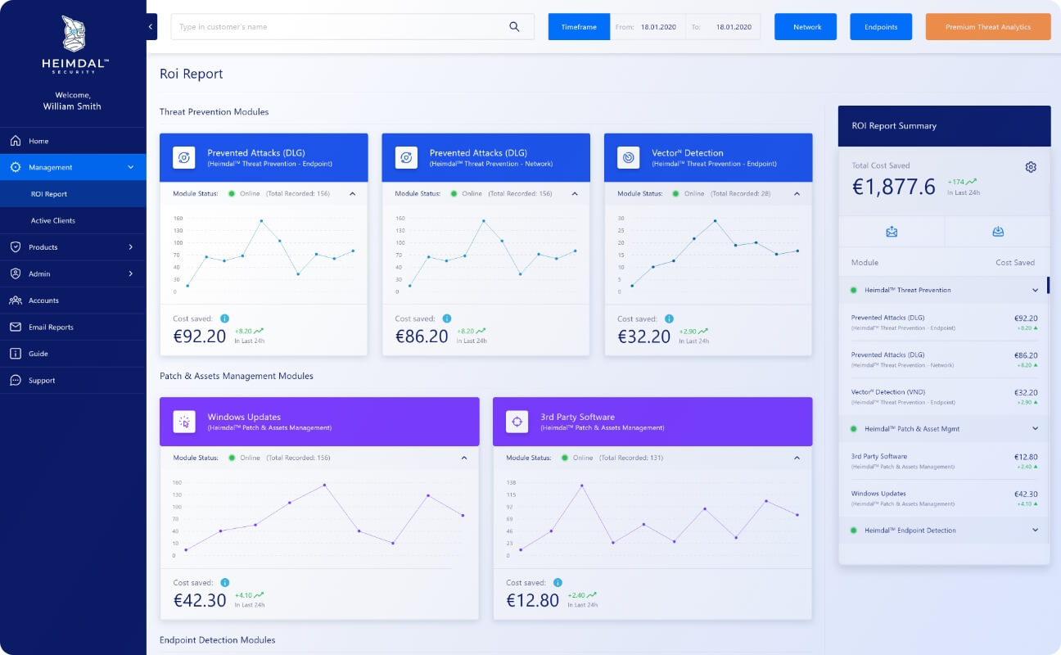
Task: Click info icon beside €32.20 Cost saved
Action: tap(669, 318)
